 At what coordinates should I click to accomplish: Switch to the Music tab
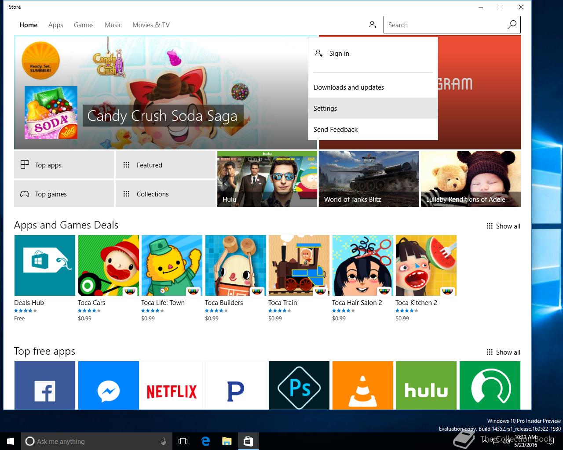(113, 25)
